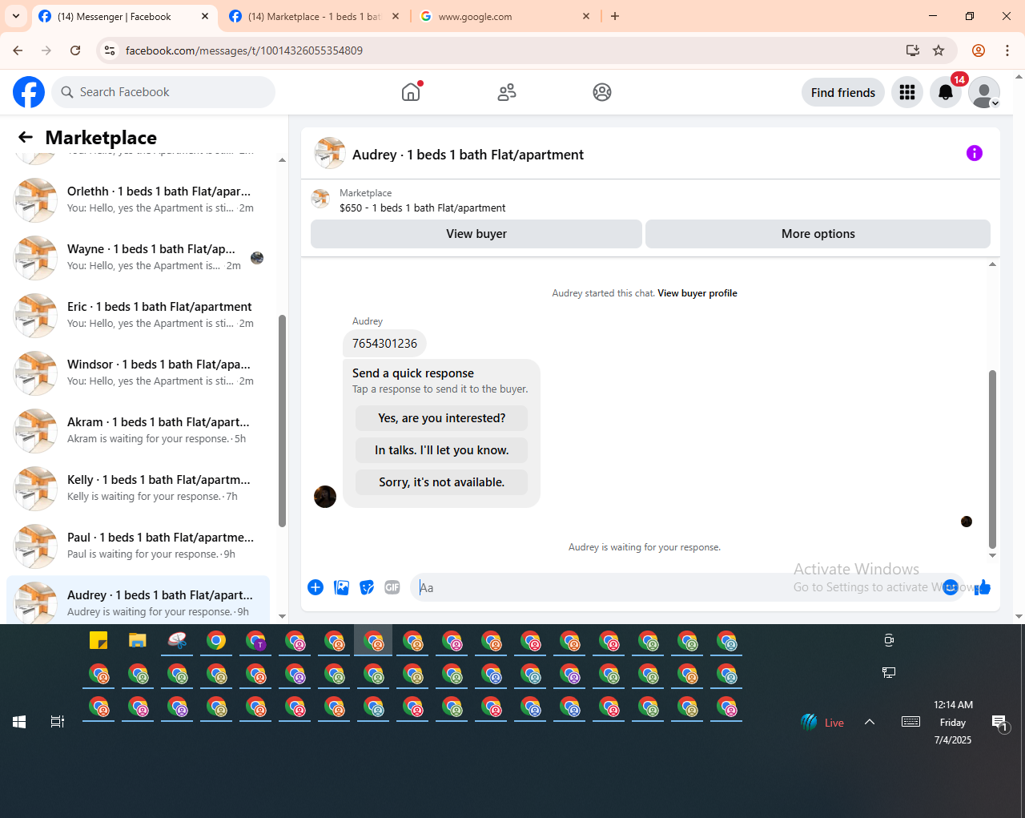This screenshot has height=818, width=1025.
Task: Open the emoji picker in message box
Action: click(x=951, y=587)
